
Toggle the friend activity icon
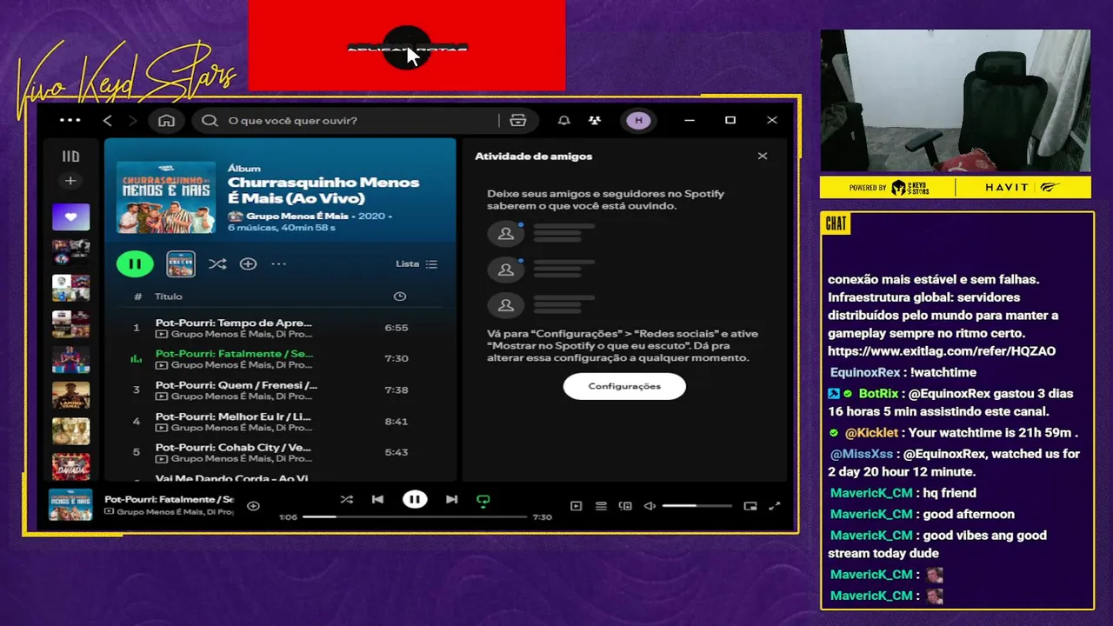point(594,120)
